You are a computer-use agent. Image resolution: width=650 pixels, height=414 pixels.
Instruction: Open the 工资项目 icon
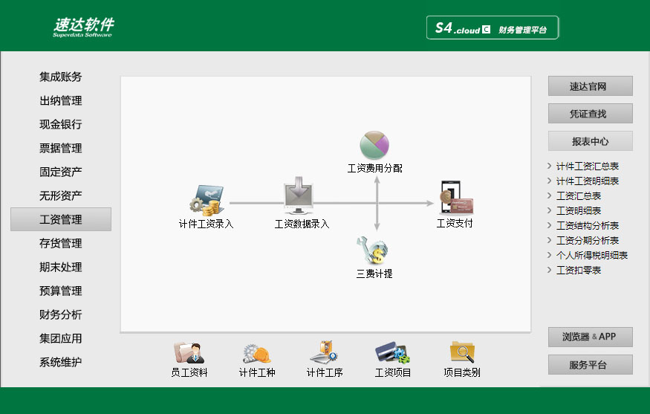click(x=392, y=353)
